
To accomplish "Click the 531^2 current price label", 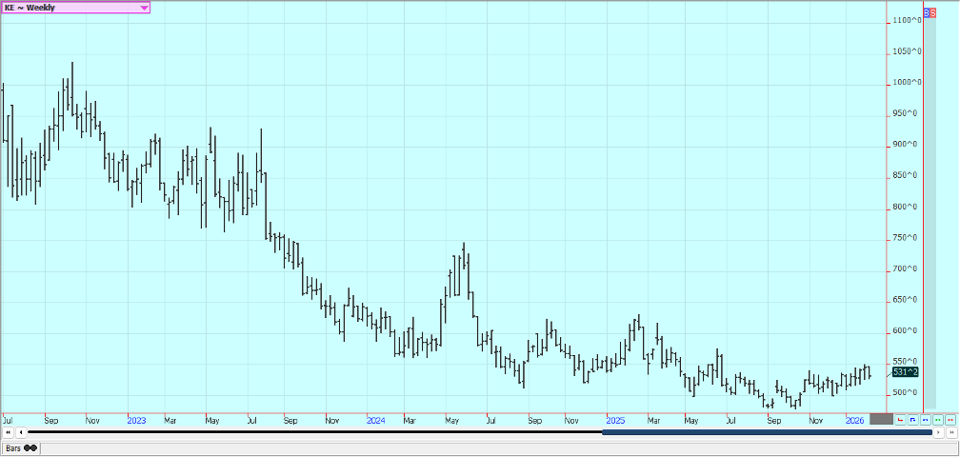I will pos(905,372).
